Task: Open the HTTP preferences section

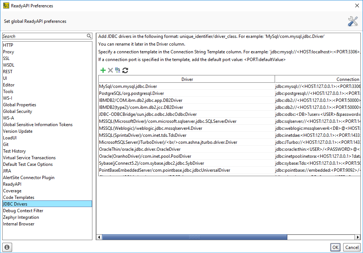Action: (8, 45)
